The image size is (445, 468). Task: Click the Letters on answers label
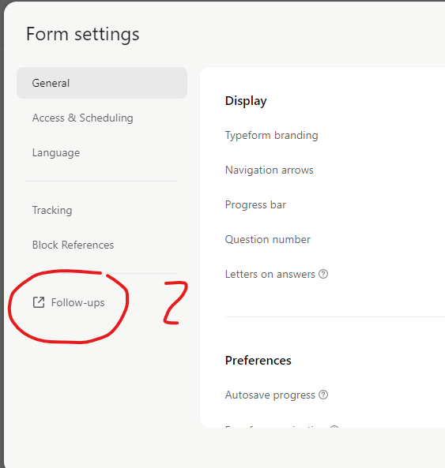[270, 274]
